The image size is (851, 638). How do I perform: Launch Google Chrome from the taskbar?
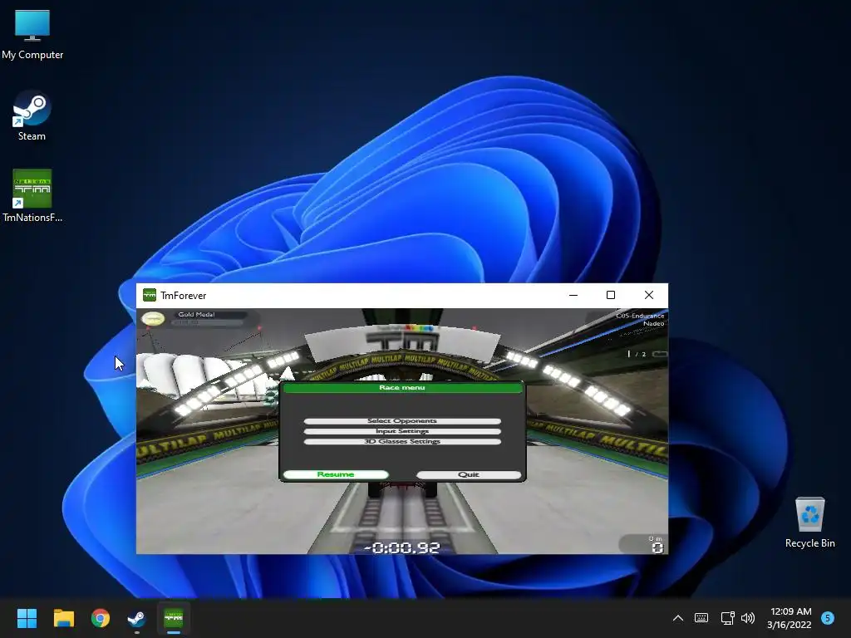pos(101,618)
